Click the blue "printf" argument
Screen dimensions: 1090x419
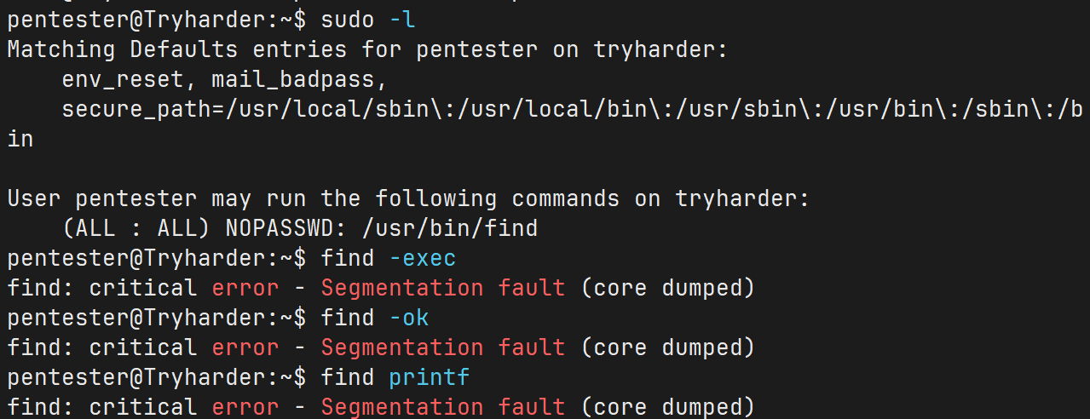tap(430, 377)
